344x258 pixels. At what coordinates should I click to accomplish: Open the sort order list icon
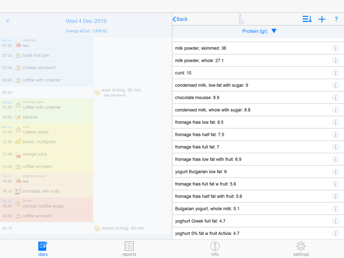point(307,19)
